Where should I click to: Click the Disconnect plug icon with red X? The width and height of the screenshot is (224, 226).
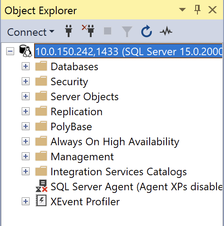coord(88,31)
